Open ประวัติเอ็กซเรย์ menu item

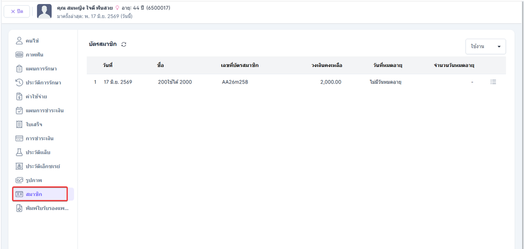click(43, 166)
